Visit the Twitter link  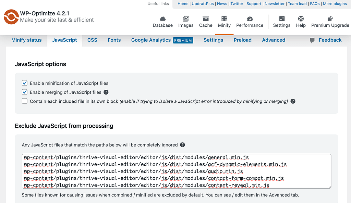[x=237, y=4]
